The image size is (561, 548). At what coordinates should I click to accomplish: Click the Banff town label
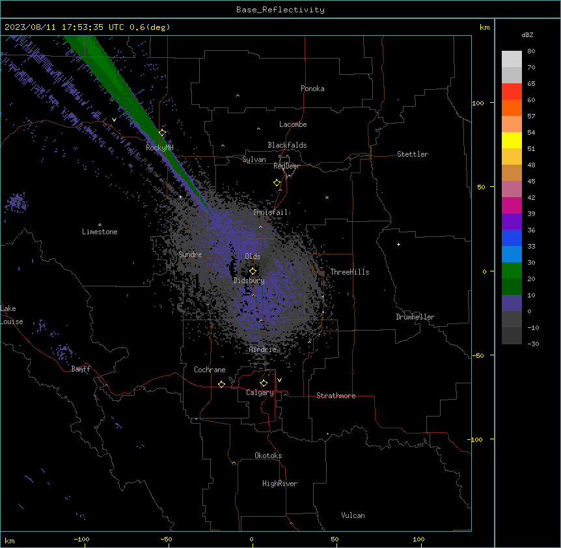pyautogui.click(x=81, y=369)
